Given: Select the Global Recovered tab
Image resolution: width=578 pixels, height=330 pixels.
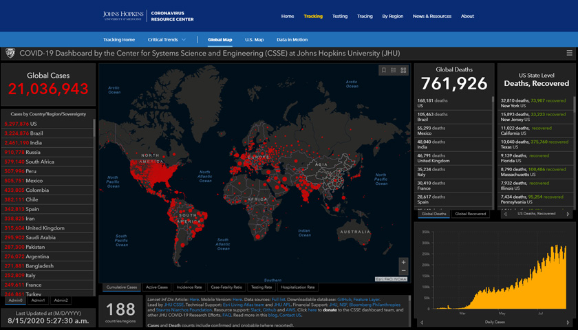Looking at the screenshot, I should 470,214.
